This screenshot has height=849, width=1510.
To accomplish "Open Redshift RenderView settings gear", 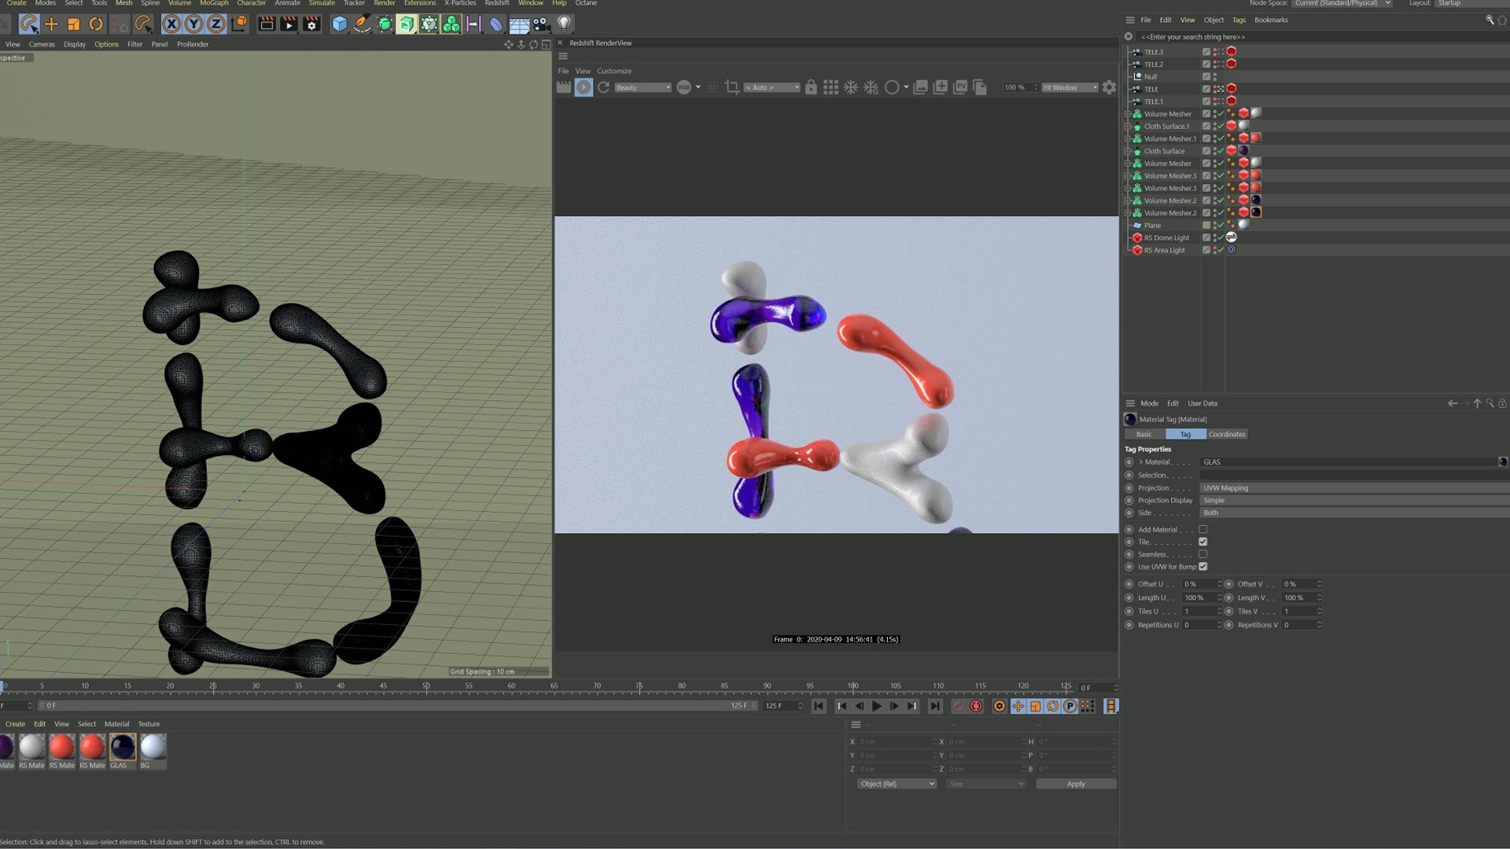I will tap(1109, 87).
